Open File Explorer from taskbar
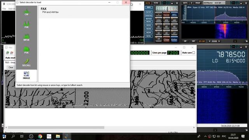The height and width of the screenshot is (140, 249). pyautogui.click(x=58, y=136)
